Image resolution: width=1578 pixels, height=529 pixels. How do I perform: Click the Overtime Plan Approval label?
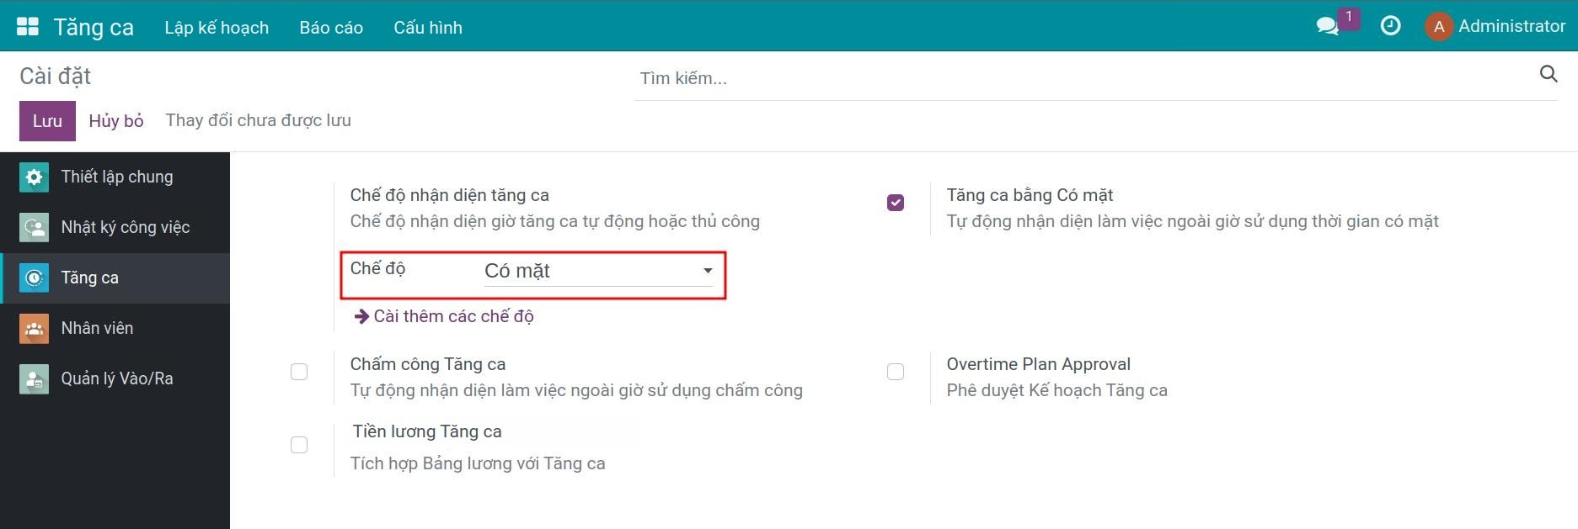[1038, 364]
